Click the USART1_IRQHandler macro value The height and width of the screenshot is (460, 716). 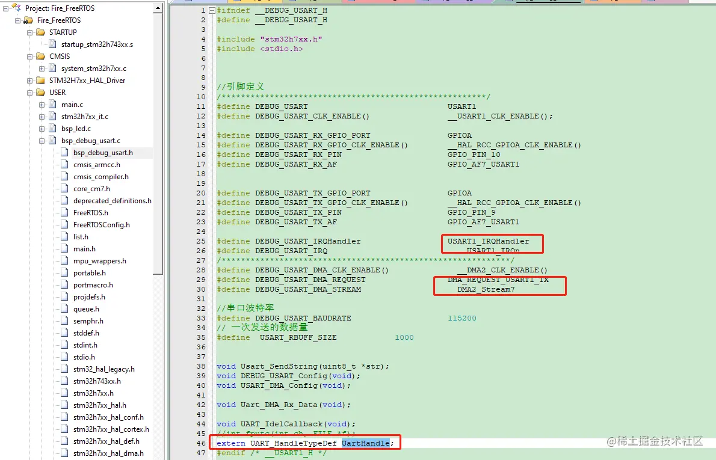[x=488, y=241]
